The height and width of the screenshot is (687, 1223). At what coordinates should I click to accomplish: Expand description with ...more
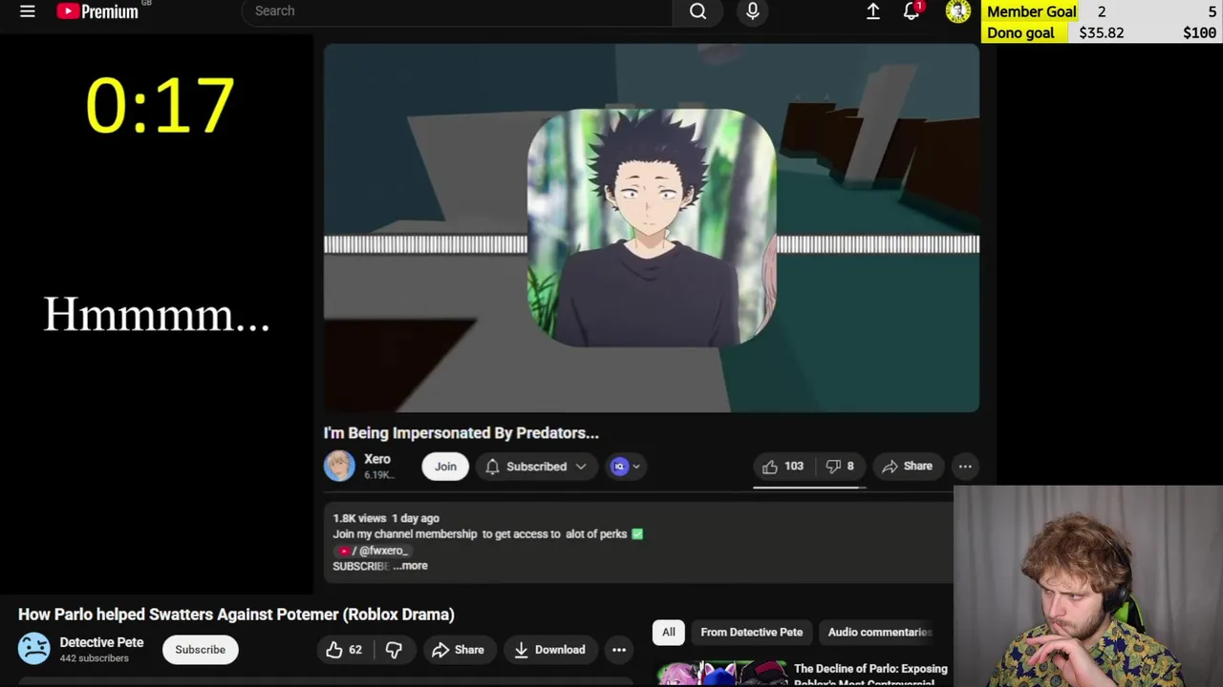410,566
